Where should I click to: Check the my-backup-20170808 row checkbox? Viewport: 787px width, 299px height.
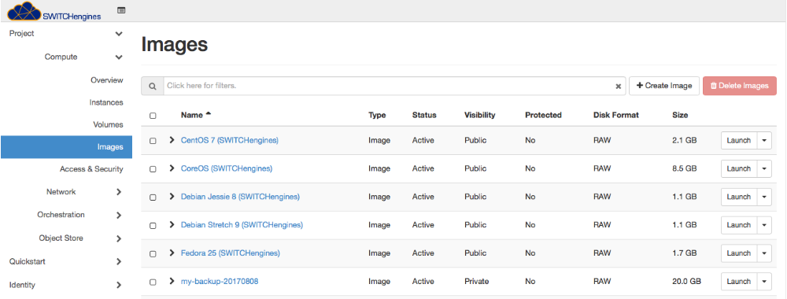(153, 282)
